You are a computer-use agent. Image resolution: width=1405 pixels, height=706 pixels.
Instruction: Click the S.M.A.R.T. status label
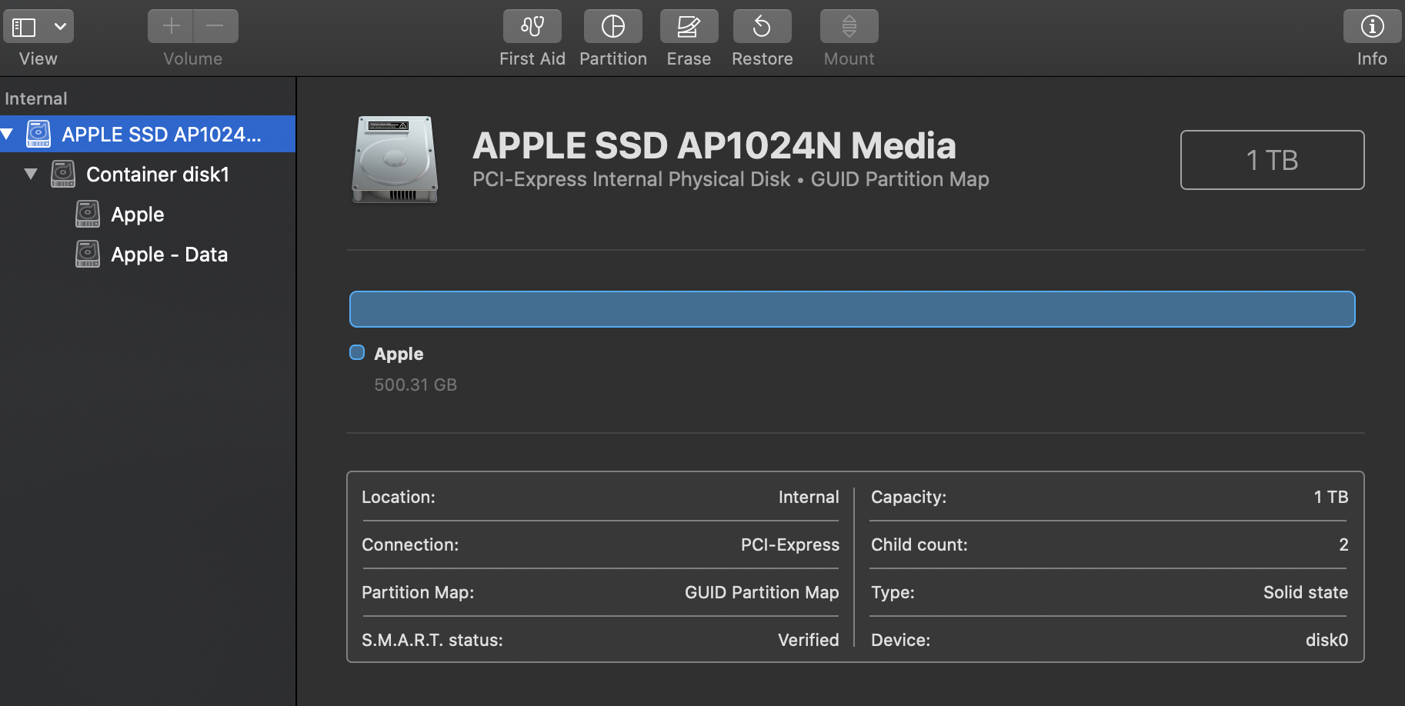coord(432,640)
